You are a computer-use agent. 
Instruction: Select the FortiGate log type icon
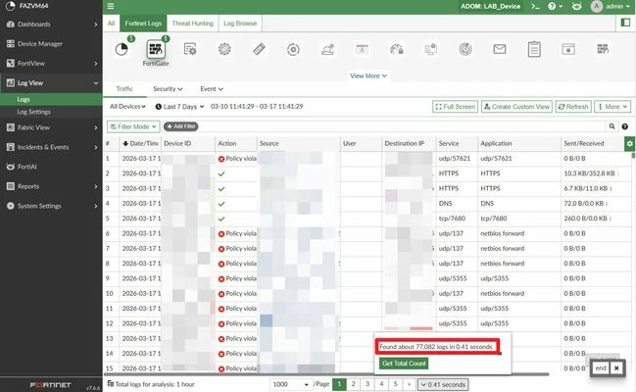[x=156, y=50]
